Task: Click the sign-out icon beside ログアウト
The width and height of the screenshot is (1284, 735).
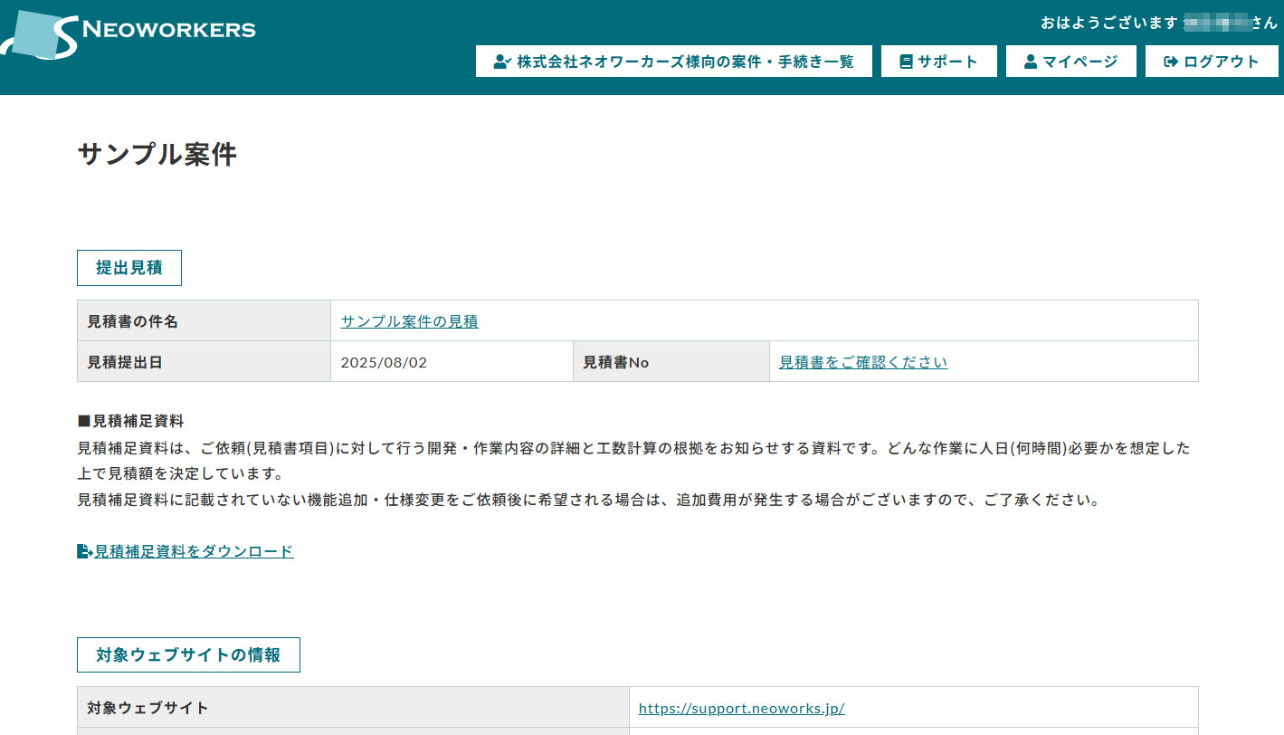Action: tap(1171, 62)
